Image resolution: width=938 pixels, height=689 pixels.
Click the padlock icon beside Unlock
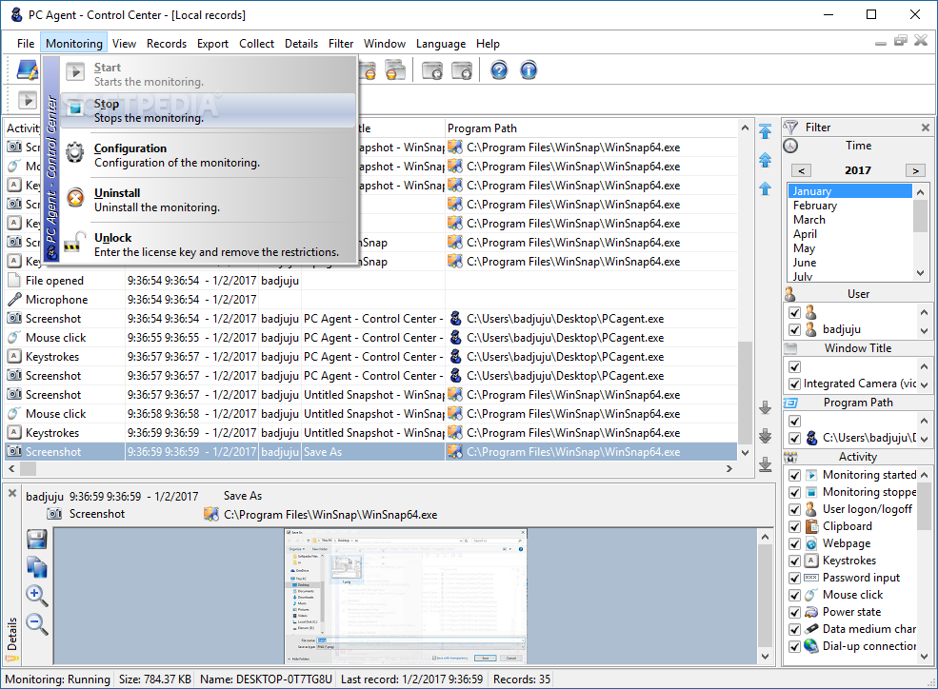(73, 242)
